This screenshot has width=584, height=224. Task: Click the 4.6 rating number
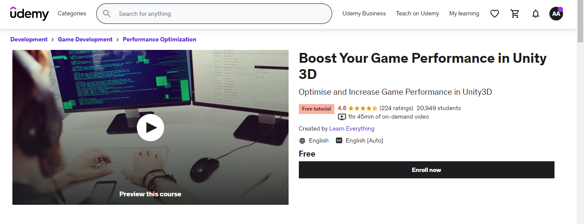click(342, 108)
